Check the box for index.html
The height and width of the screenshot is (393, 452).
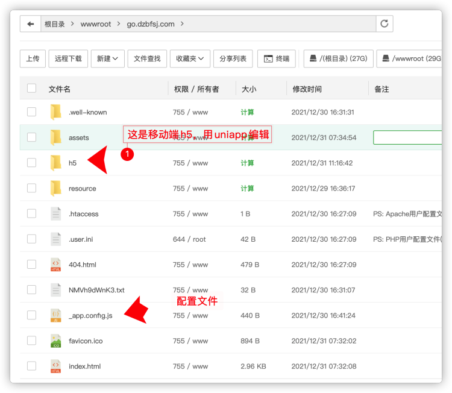(x=31, y=366)
